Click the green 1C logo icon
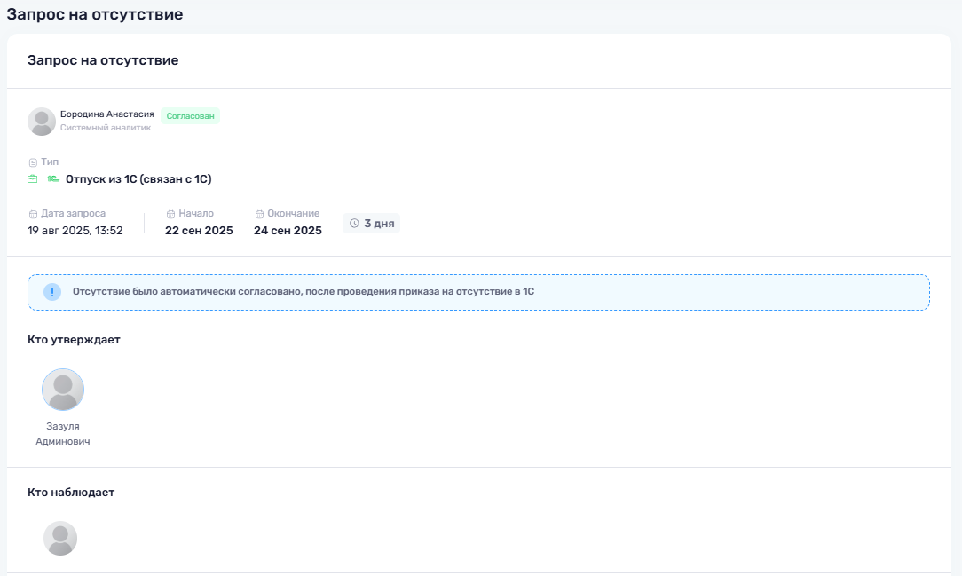Viewport: 962px width, 576px height. 53,179
